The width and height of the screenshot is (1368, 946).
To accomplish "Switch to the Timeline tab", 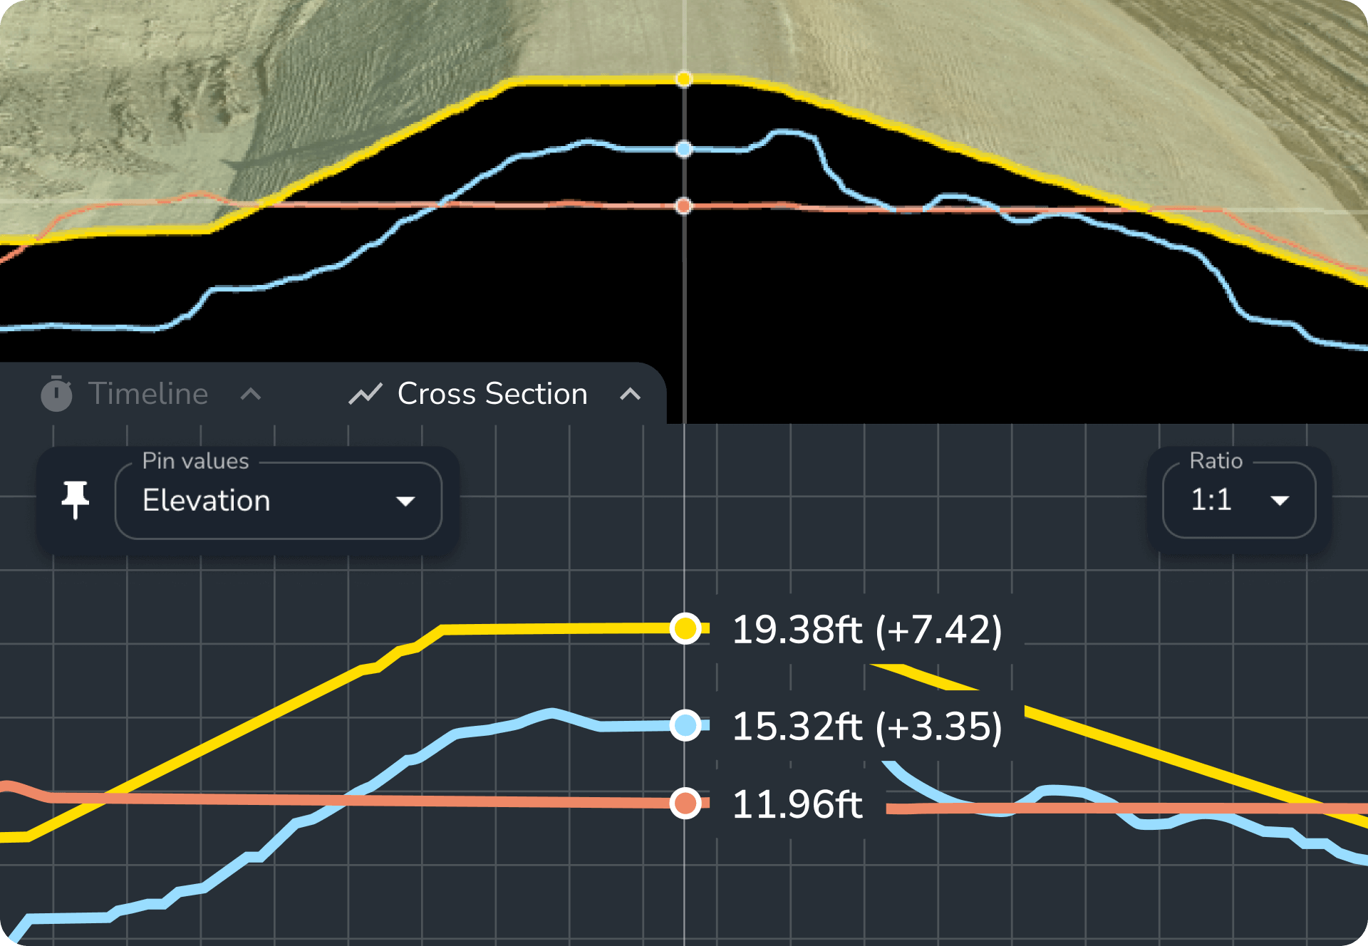I will (147, 393).
